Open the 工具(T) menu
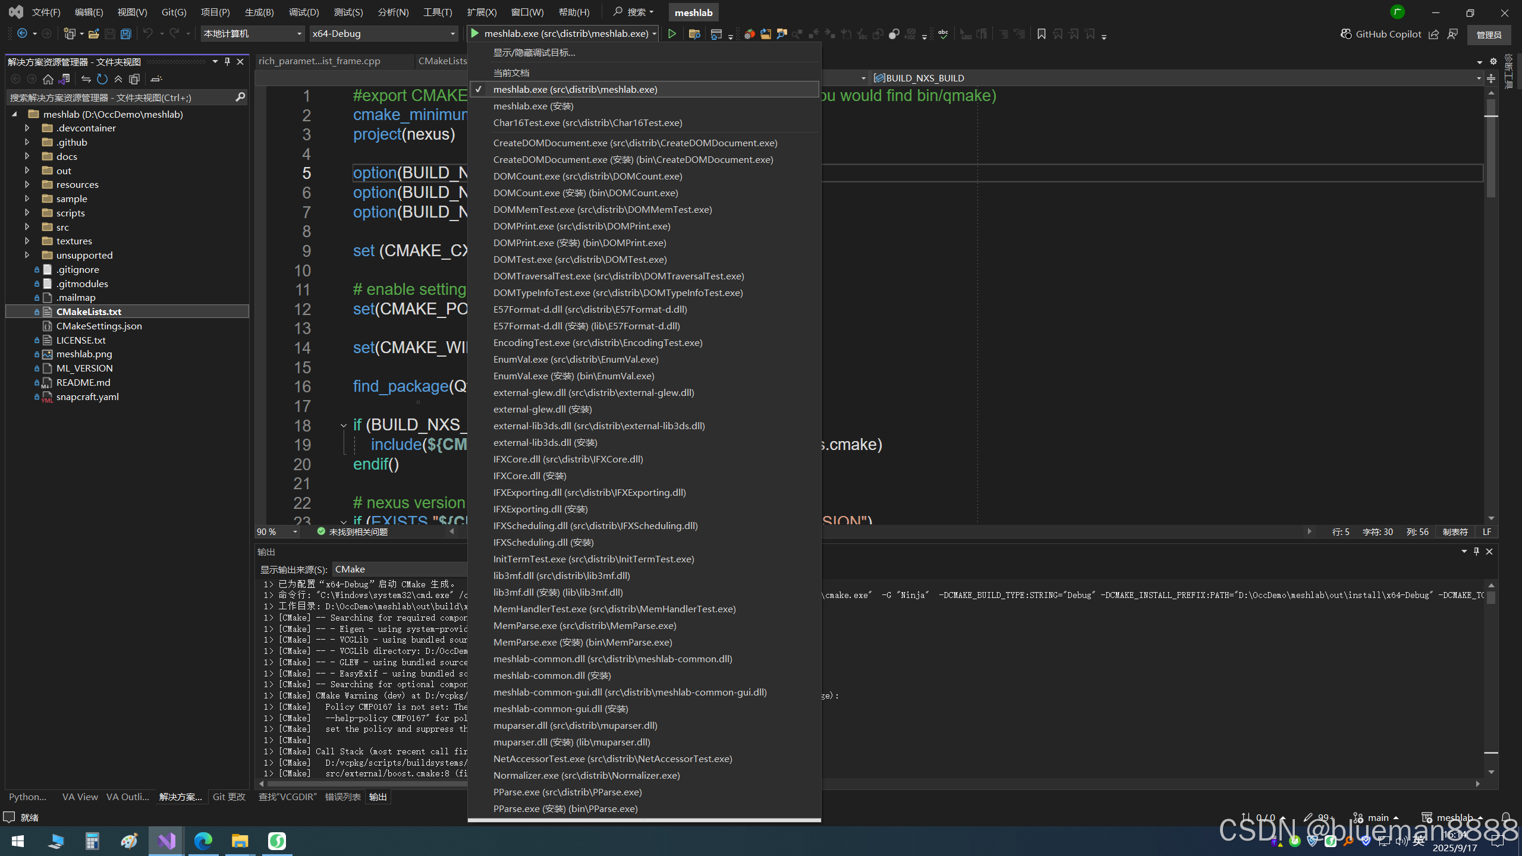Screen dimensions: 1522x856 point(438,12)
